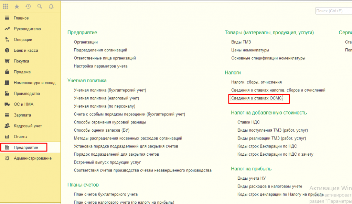Click the factory icon beside Производство

(7, 94)
